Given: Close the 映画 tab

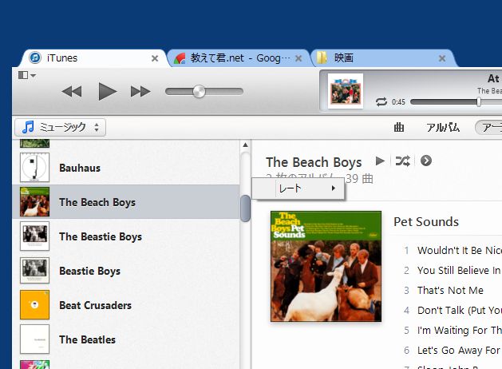Looking at the screenshot, I should point(442,58).
